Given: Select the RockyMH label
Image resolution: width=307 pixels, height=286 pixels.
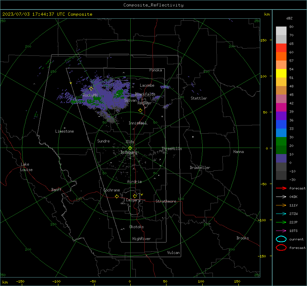Looking at the screenshot, I should 90,95.
